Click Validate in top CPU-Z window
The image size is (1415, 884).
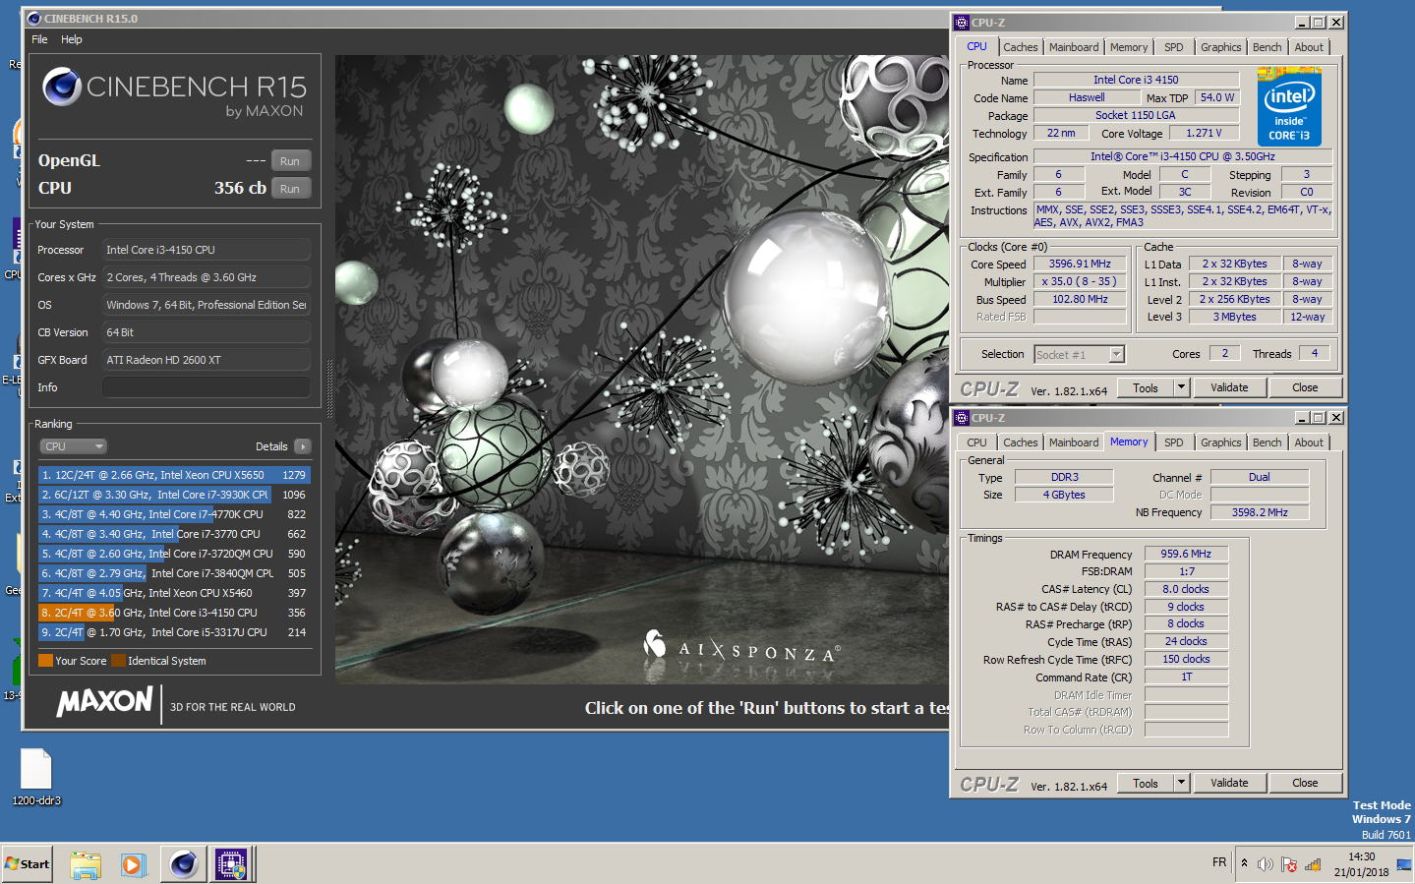[x=1229, y=388]
